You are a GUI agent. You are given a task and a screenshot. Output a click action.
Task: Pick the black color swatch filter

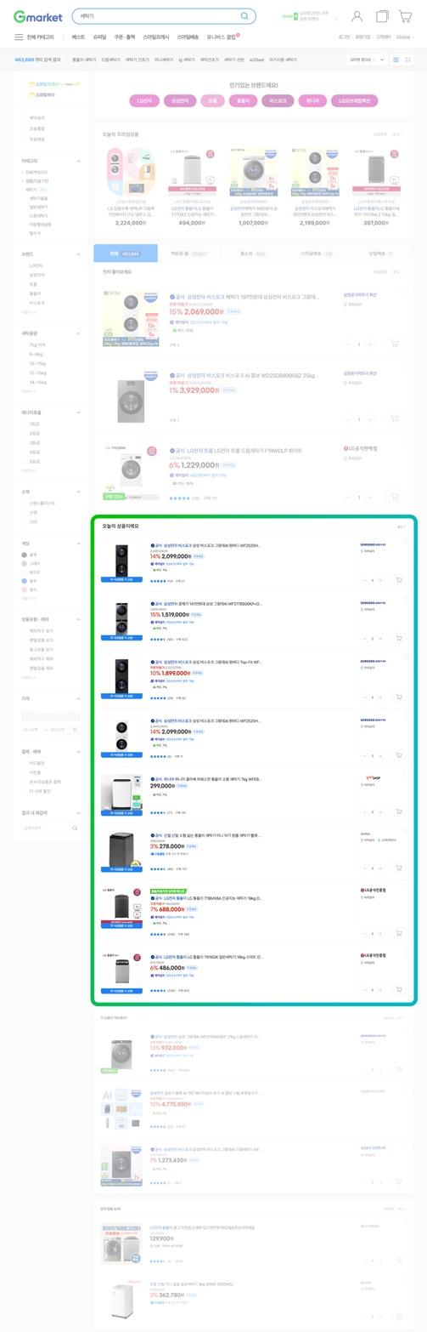[x=24, y=555]
